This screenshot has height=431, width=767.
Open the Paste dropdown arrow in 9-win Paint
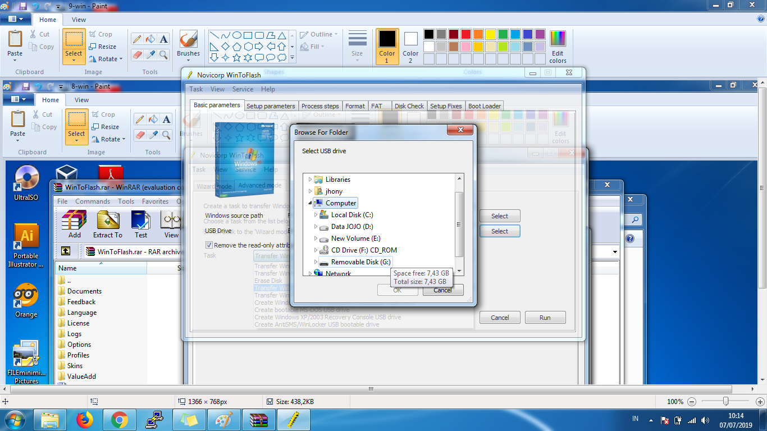coord(15,61)
